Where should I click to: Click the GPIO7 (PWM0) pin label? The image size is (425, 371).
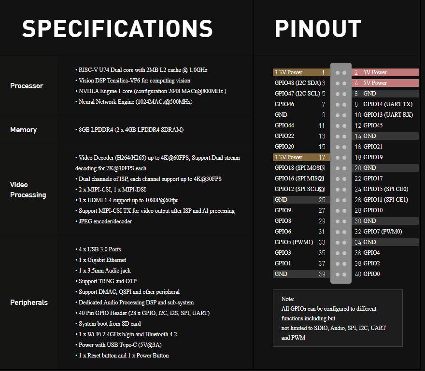point(382,232)
